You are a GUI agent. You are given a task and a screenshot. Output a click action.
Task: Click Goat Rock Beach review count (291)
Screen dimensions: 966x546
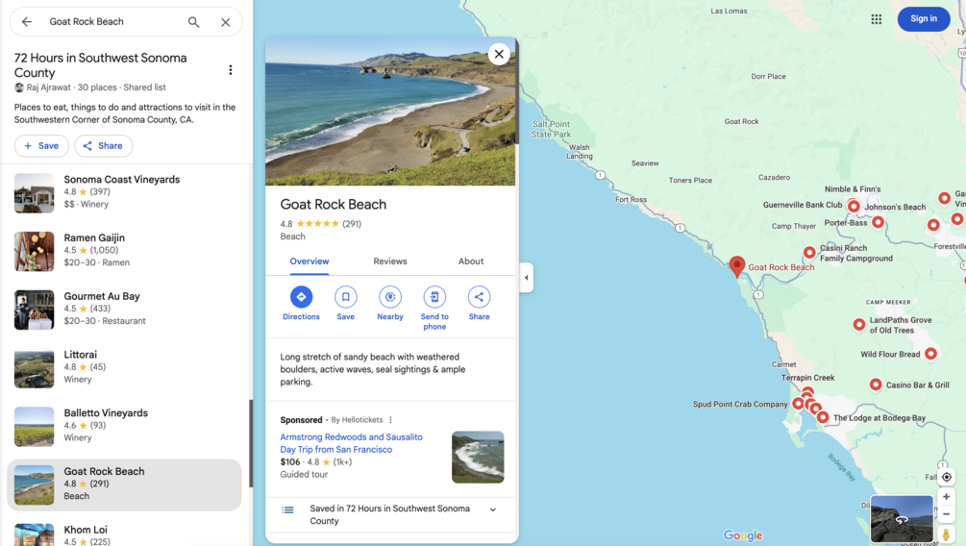pyautogui.click(x=352, y=224)
